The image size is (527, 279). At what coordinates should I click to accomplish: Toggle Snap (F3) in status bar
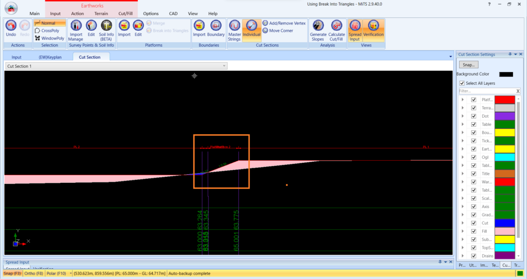click(12, 273)
